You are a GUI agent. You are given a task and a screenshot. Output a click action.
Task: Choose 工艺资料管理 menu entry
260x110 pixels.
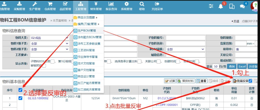[86, 50]
